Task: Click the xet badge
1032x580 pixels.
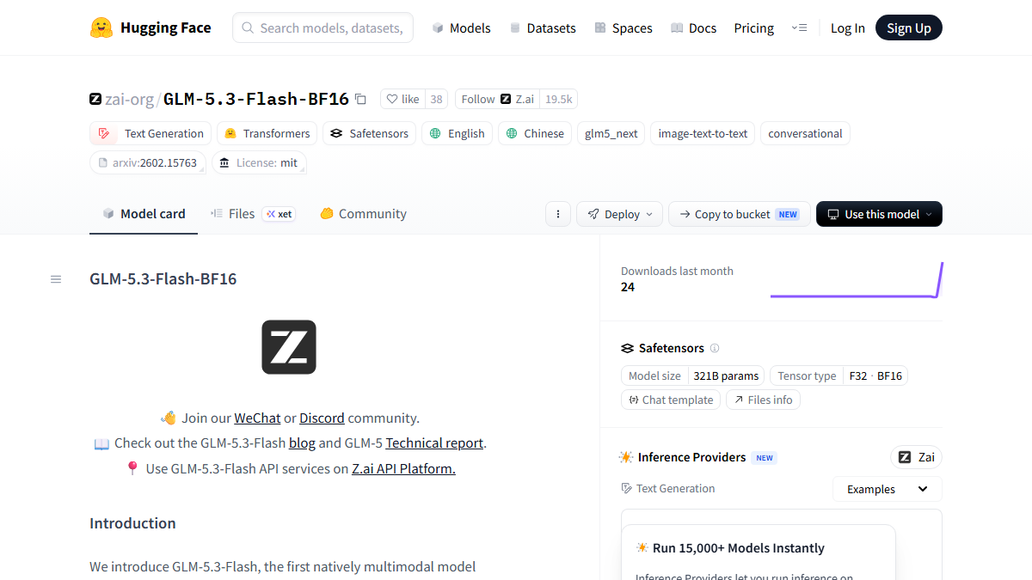Action: (x=279, y=214)
